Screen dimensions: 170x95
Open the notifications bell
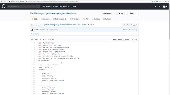pyautogui.click(x=156, y=6)
